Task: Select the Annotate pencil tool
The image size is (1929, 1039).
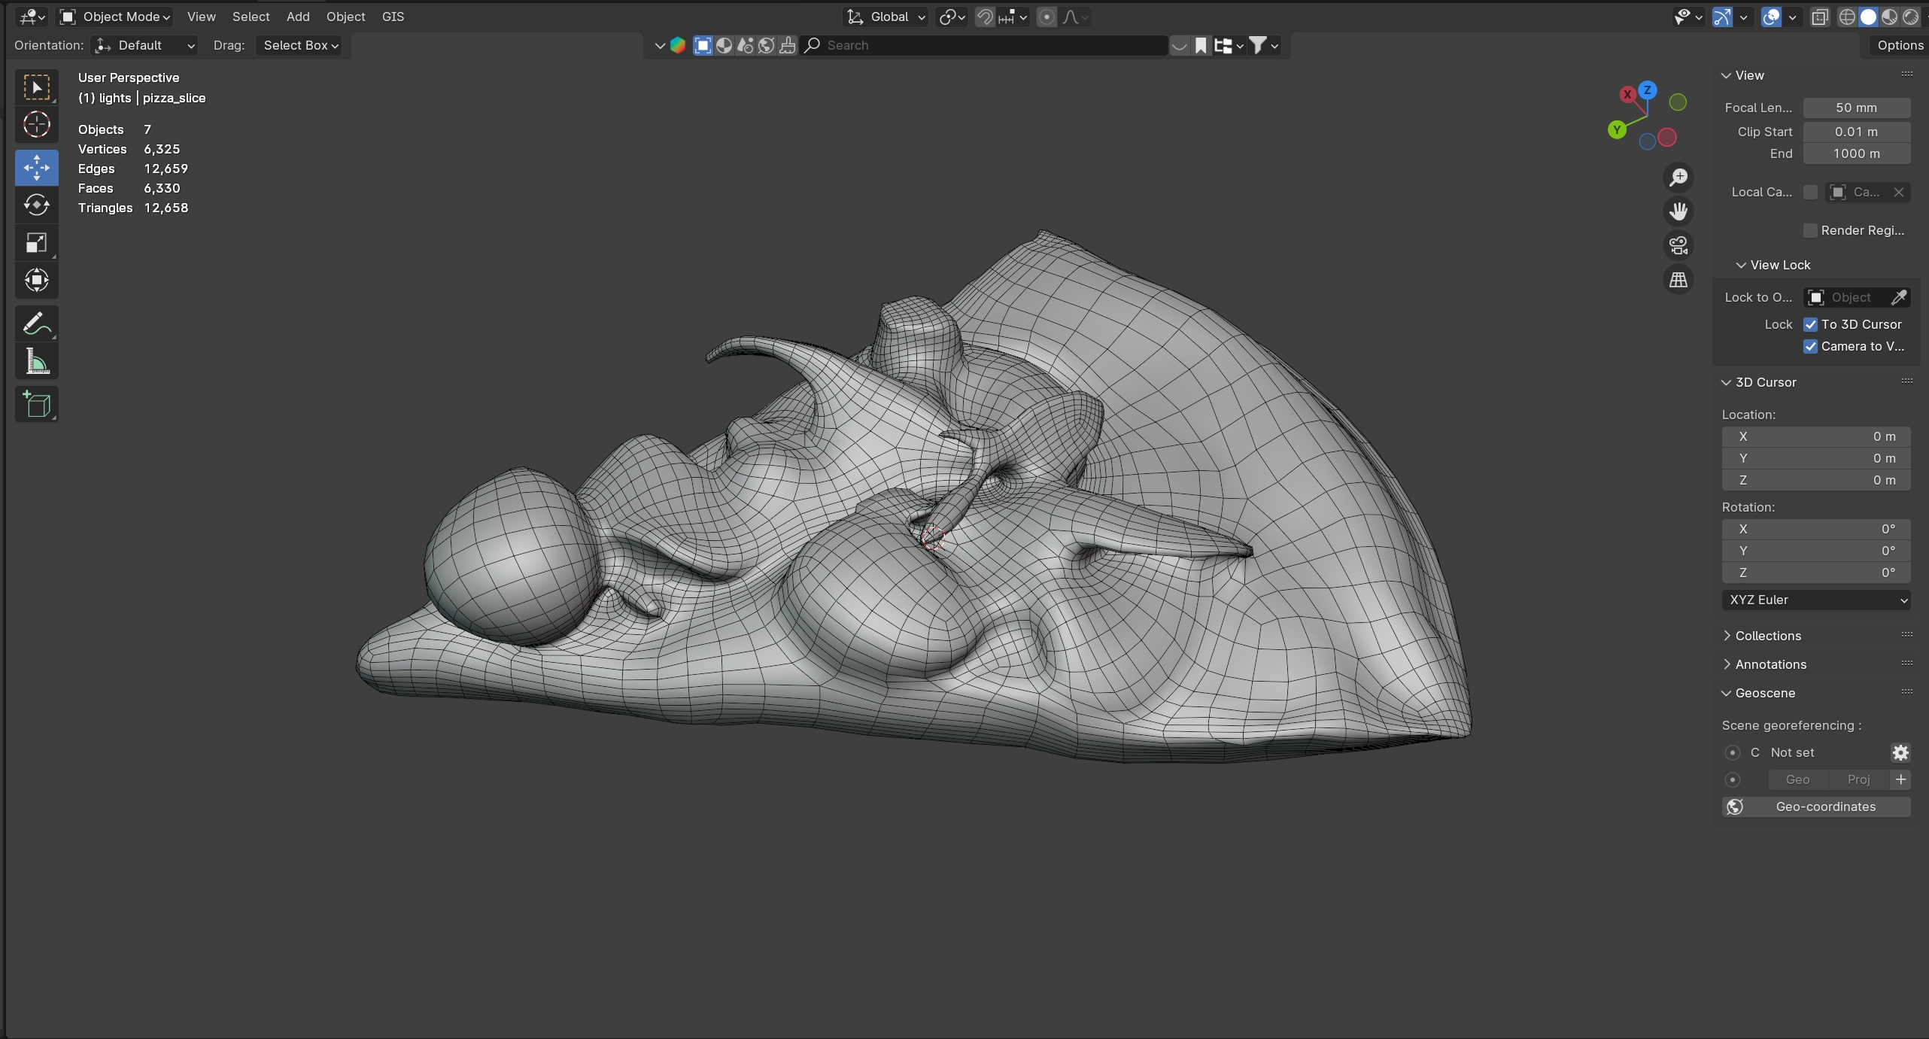Action: coord(36,324)
